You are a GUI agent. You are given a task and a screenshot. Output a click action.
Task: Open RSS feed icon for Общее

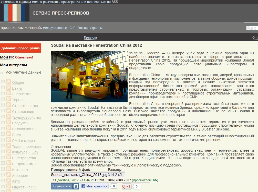coord(8,81)
